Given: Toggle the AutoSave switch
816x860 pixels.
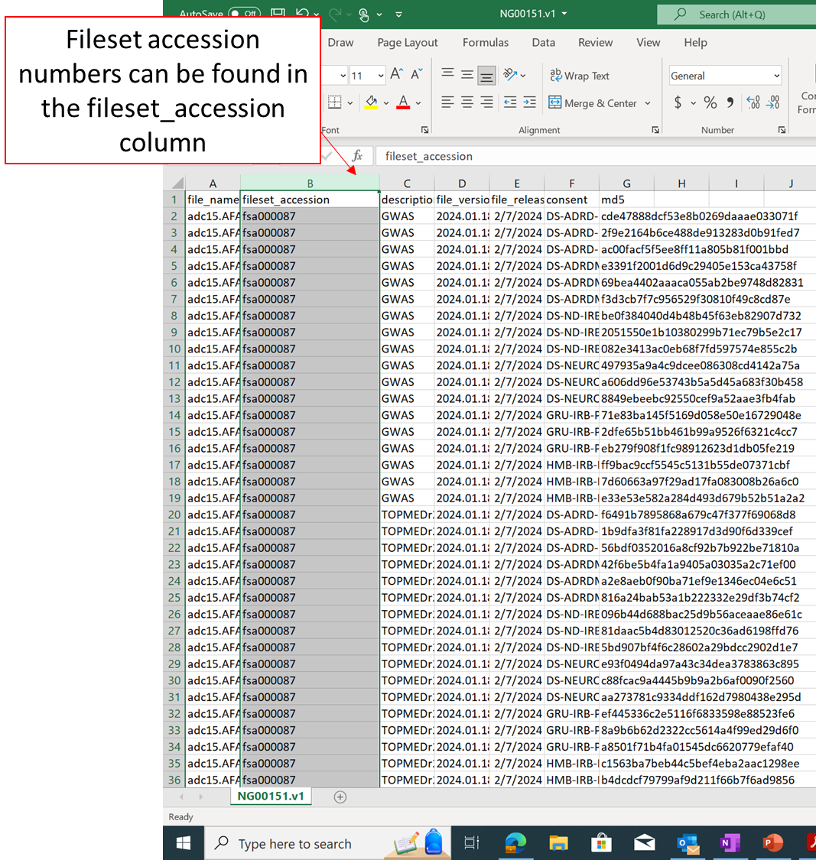Looking at the screenshot, I should [244, 14].
